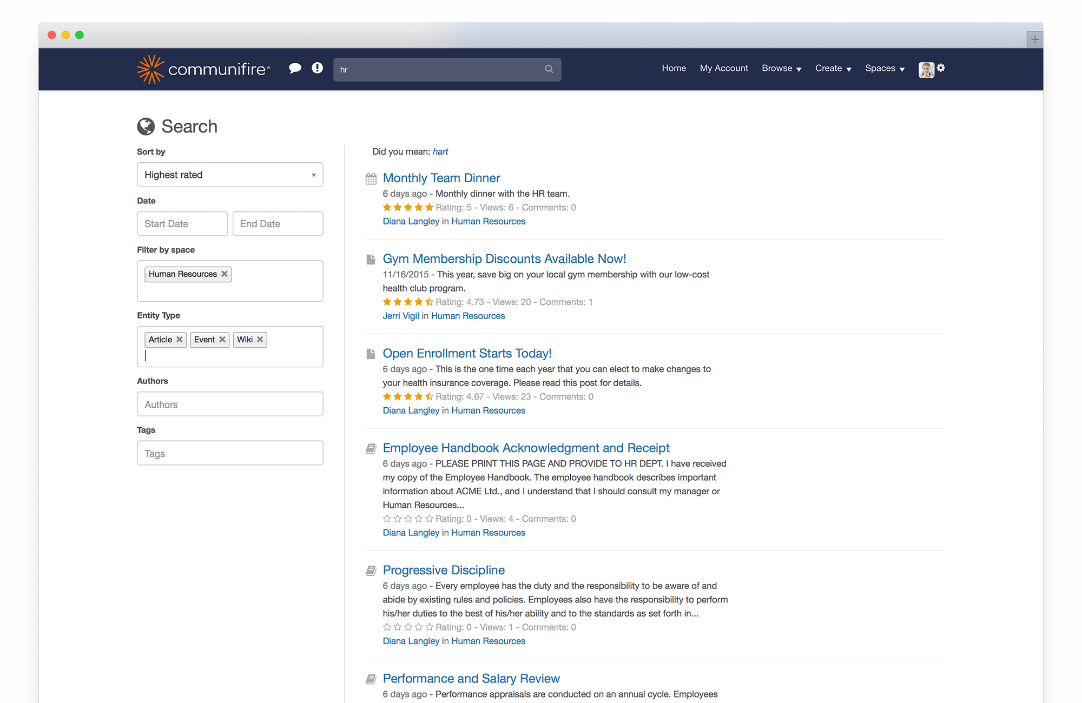
Task: Rate Employee Handbook Acknowledgment with first star
Action: click(387, 519)
